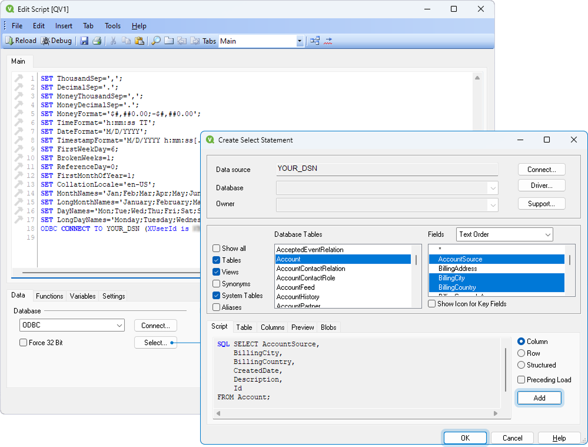Click the Connect button next to Data source
The width and height of the screenshot is (588, 447).
coord(541,169)
